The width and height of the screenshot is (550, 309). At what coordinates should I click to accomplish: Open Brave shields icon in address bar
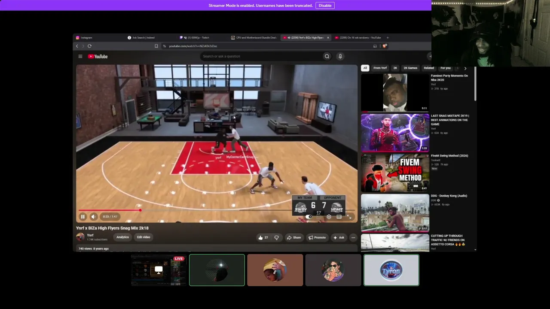point(385,46)
